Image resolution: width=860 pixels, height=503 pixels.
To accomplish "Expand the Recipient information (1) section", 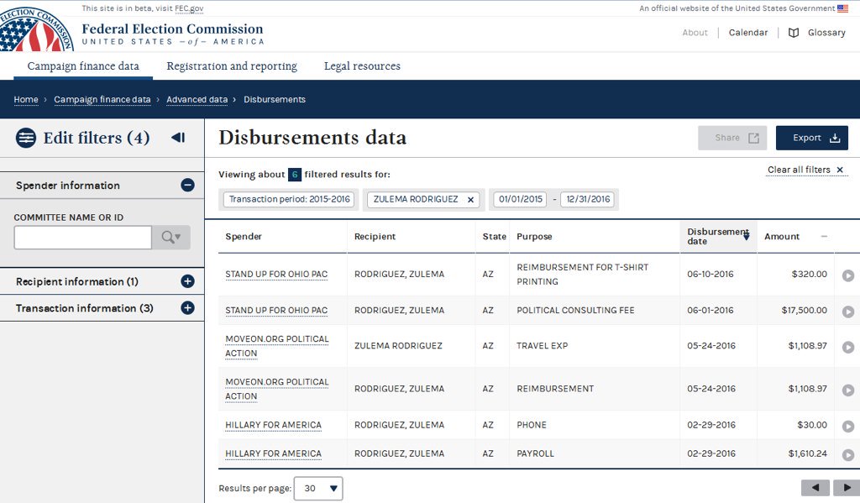I will (187, 281).
